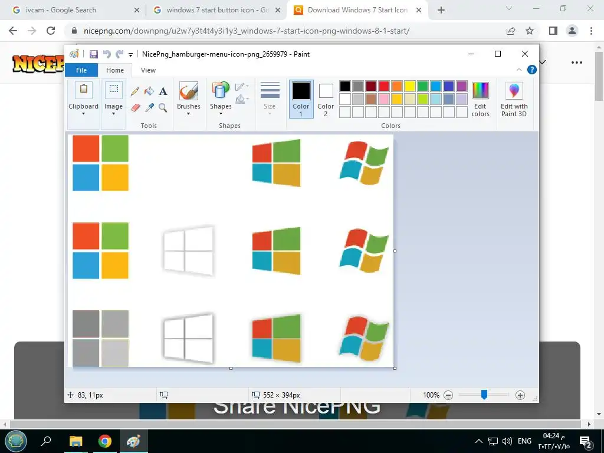This screenshot has width=604, height=453.
Task: Open a new Chrome tab
Action: pyautogui.click(x=441, y=10)
